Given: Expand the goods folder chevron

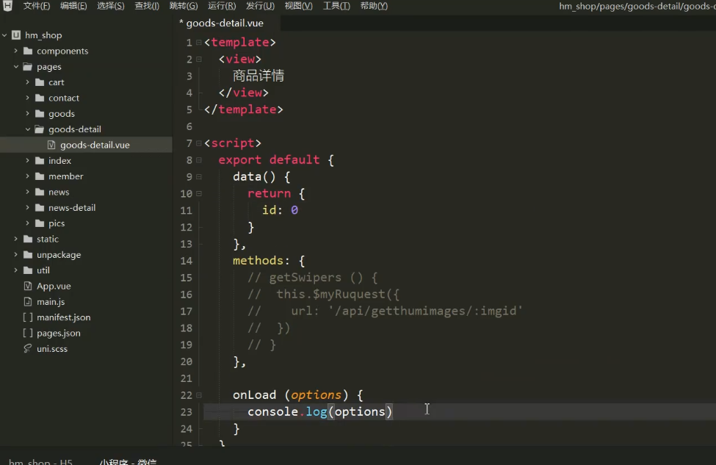Looking at the screenshot, I should (28, 113).
